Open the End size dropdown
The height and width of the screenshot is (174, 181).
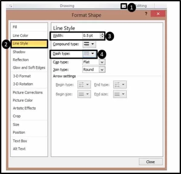click(120, 94)
